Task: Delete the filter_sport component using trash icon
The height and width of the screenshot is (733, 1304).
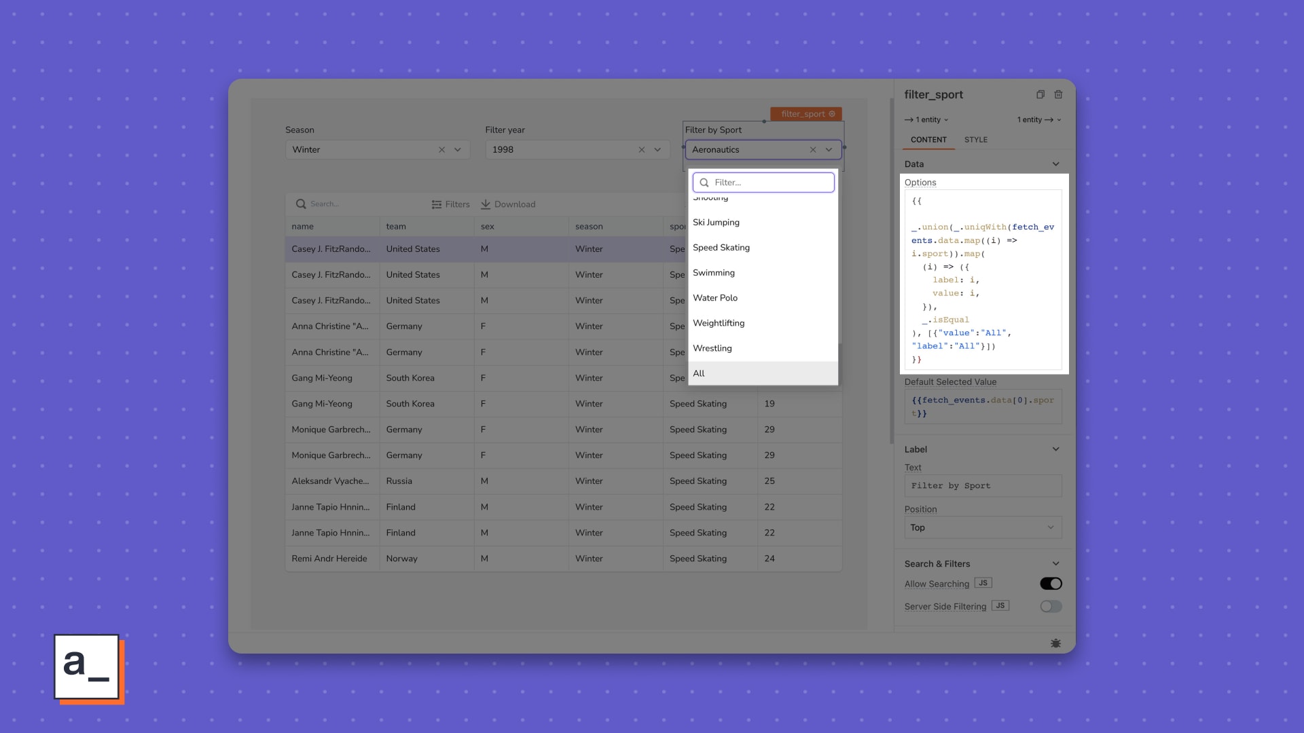Action: click(x=1058, y=94)
